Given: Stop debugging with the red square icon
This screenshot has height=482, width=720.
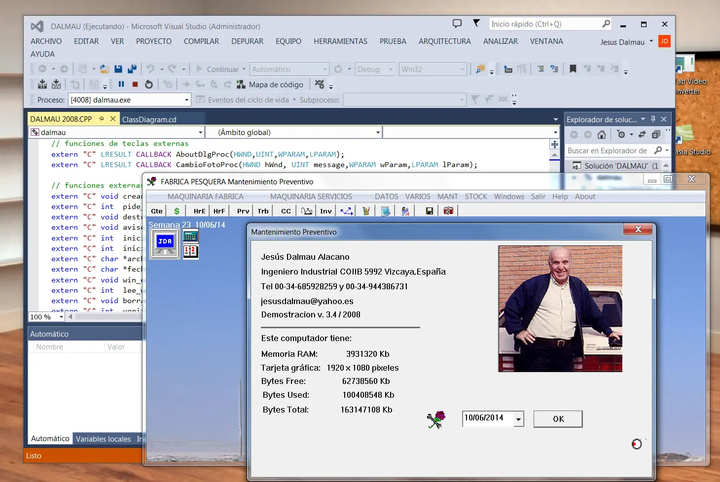Looking at the screenshot, I should point(135,84).
